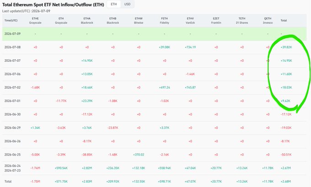Image resolution: width=311 pixels, height=187 pixels.
Task: Click the +18.03K total value
Action: click(x=286, y=87)
